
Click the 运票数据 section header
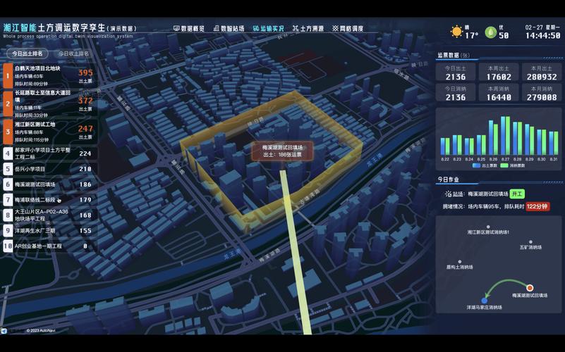454,55
